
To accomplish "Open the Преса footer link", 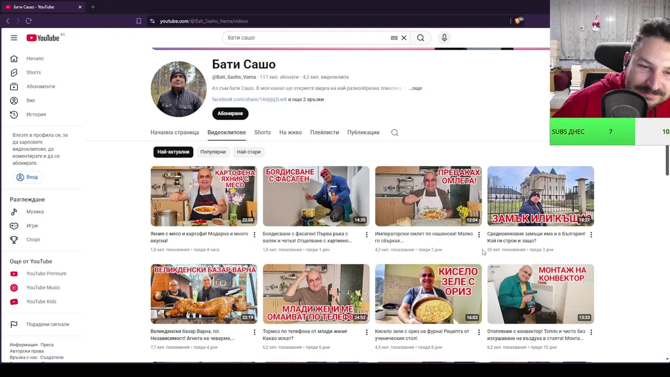I will (47, 345).
